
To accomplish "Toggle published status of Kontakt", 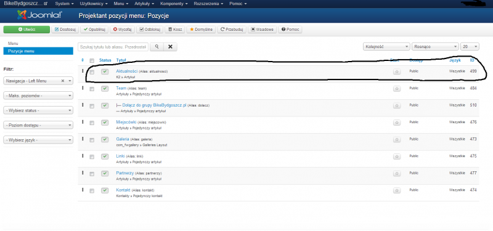I will click(x=105, y=190).
